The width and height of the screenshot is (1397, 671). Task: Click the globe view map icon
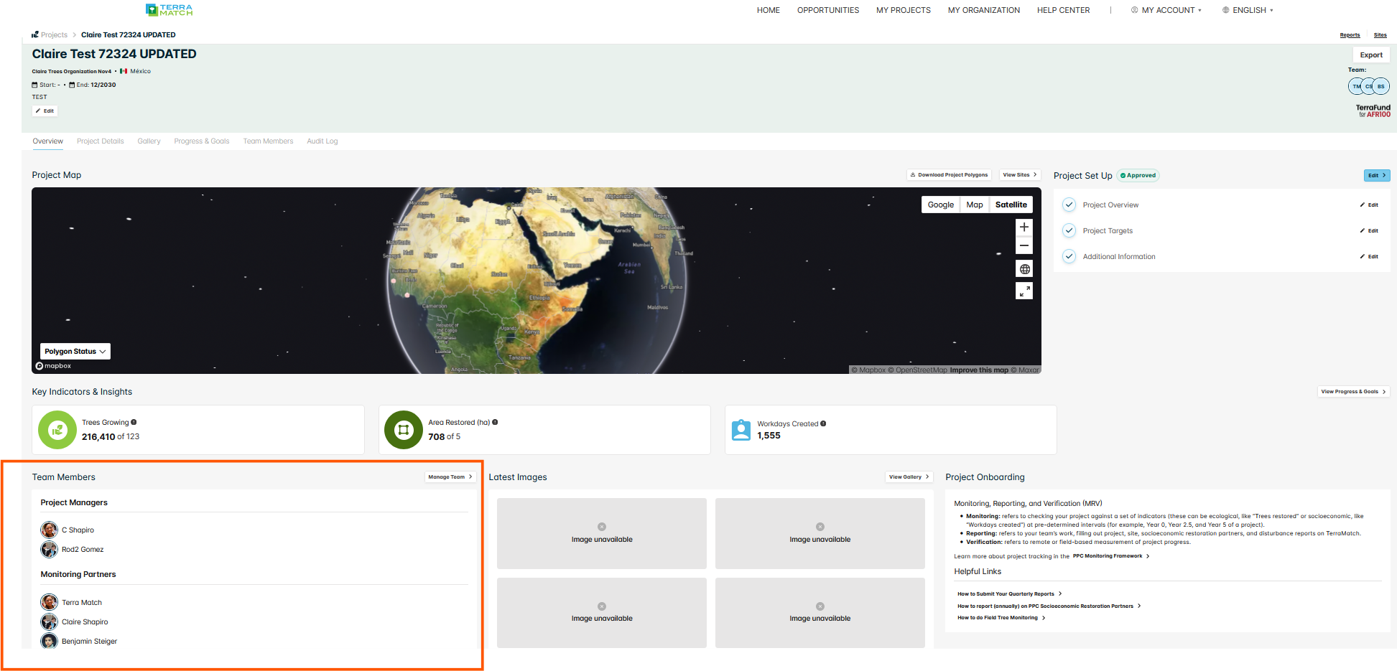[1024, 269]
